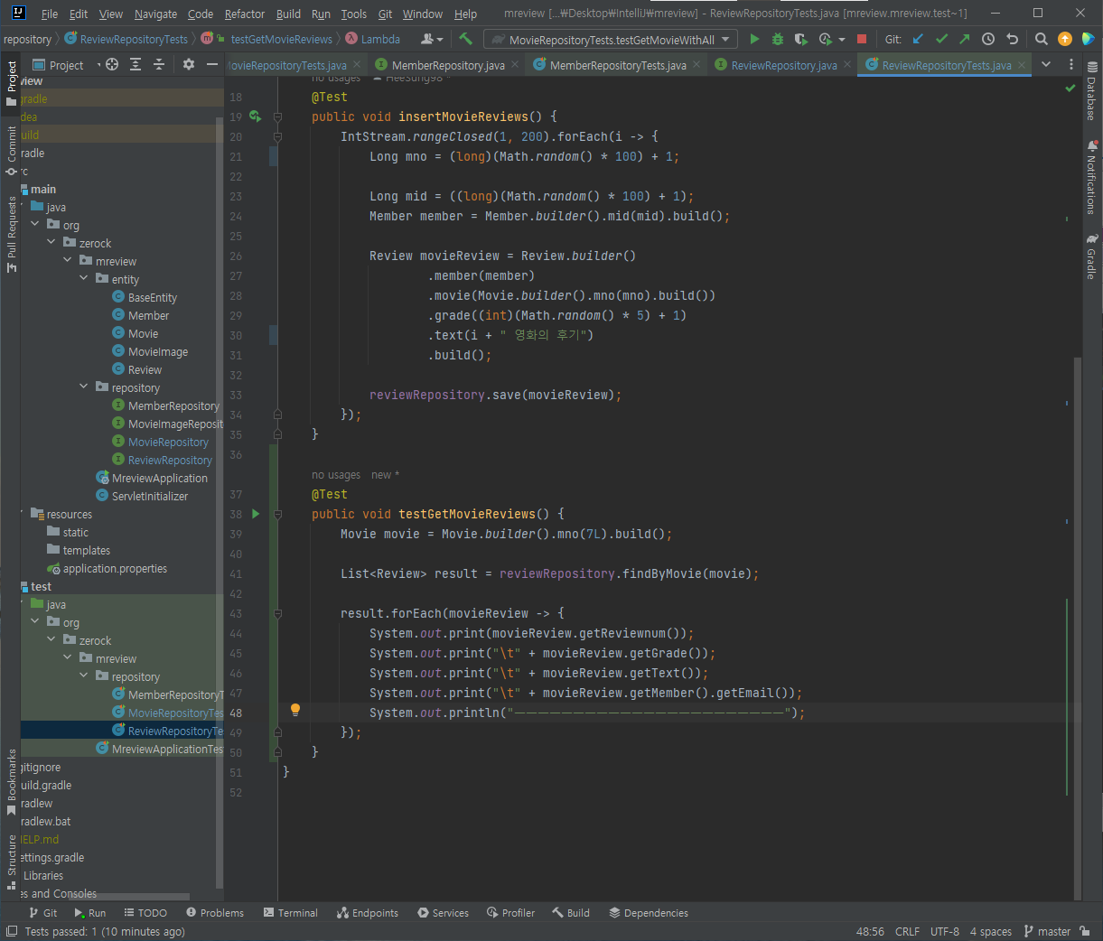Screen dimensions: 1103x941
Task: Click the editor vertical scrollbar
Action: click(x=1077, y=629)
